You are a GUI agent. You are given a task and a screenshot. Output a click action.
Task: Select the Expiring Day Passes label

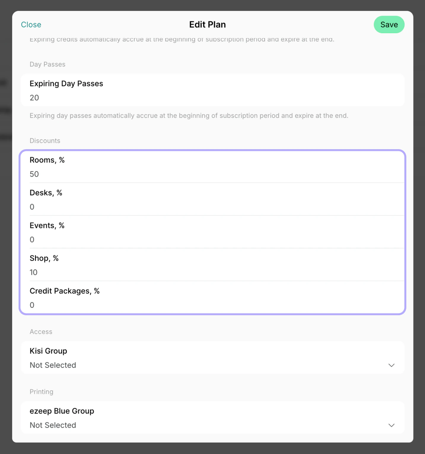pos(66,84)
